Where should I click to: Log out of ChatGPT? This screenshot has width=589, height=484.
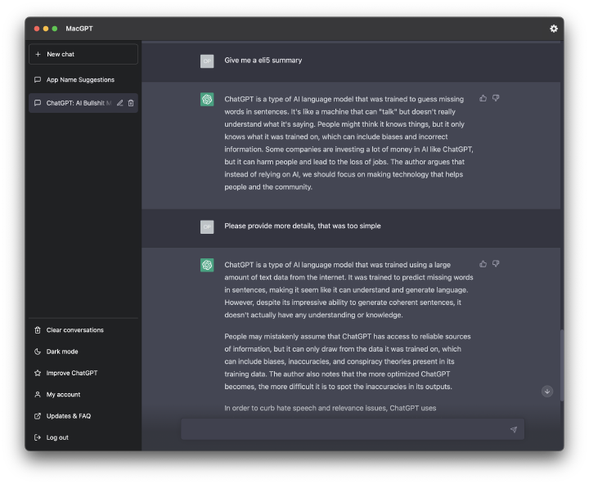click(83, 437)
